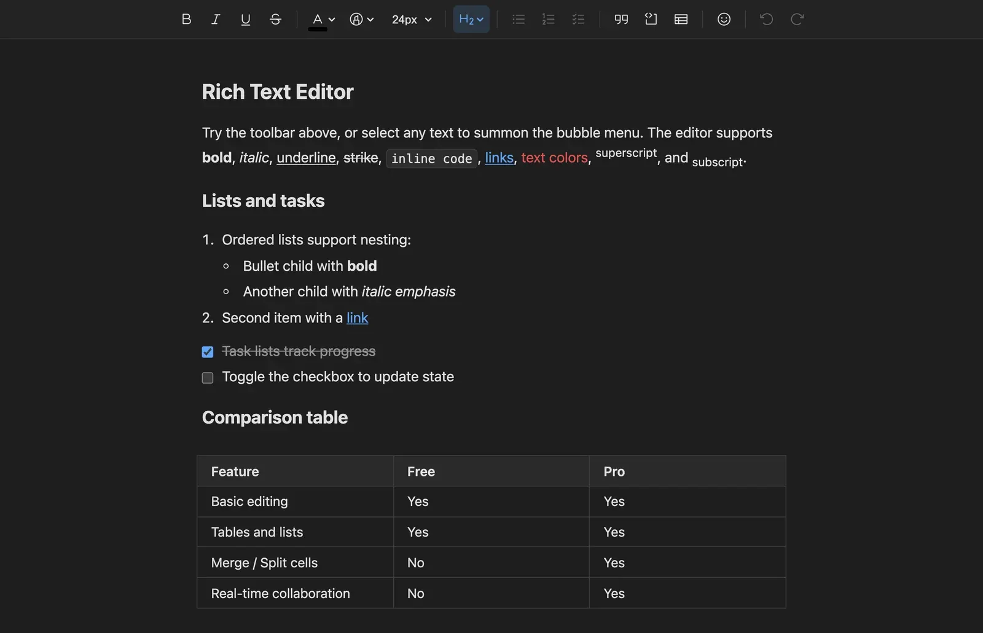
Task: Select Pro 'Yes' in Basic editing row
Action: tap(687, 502)
